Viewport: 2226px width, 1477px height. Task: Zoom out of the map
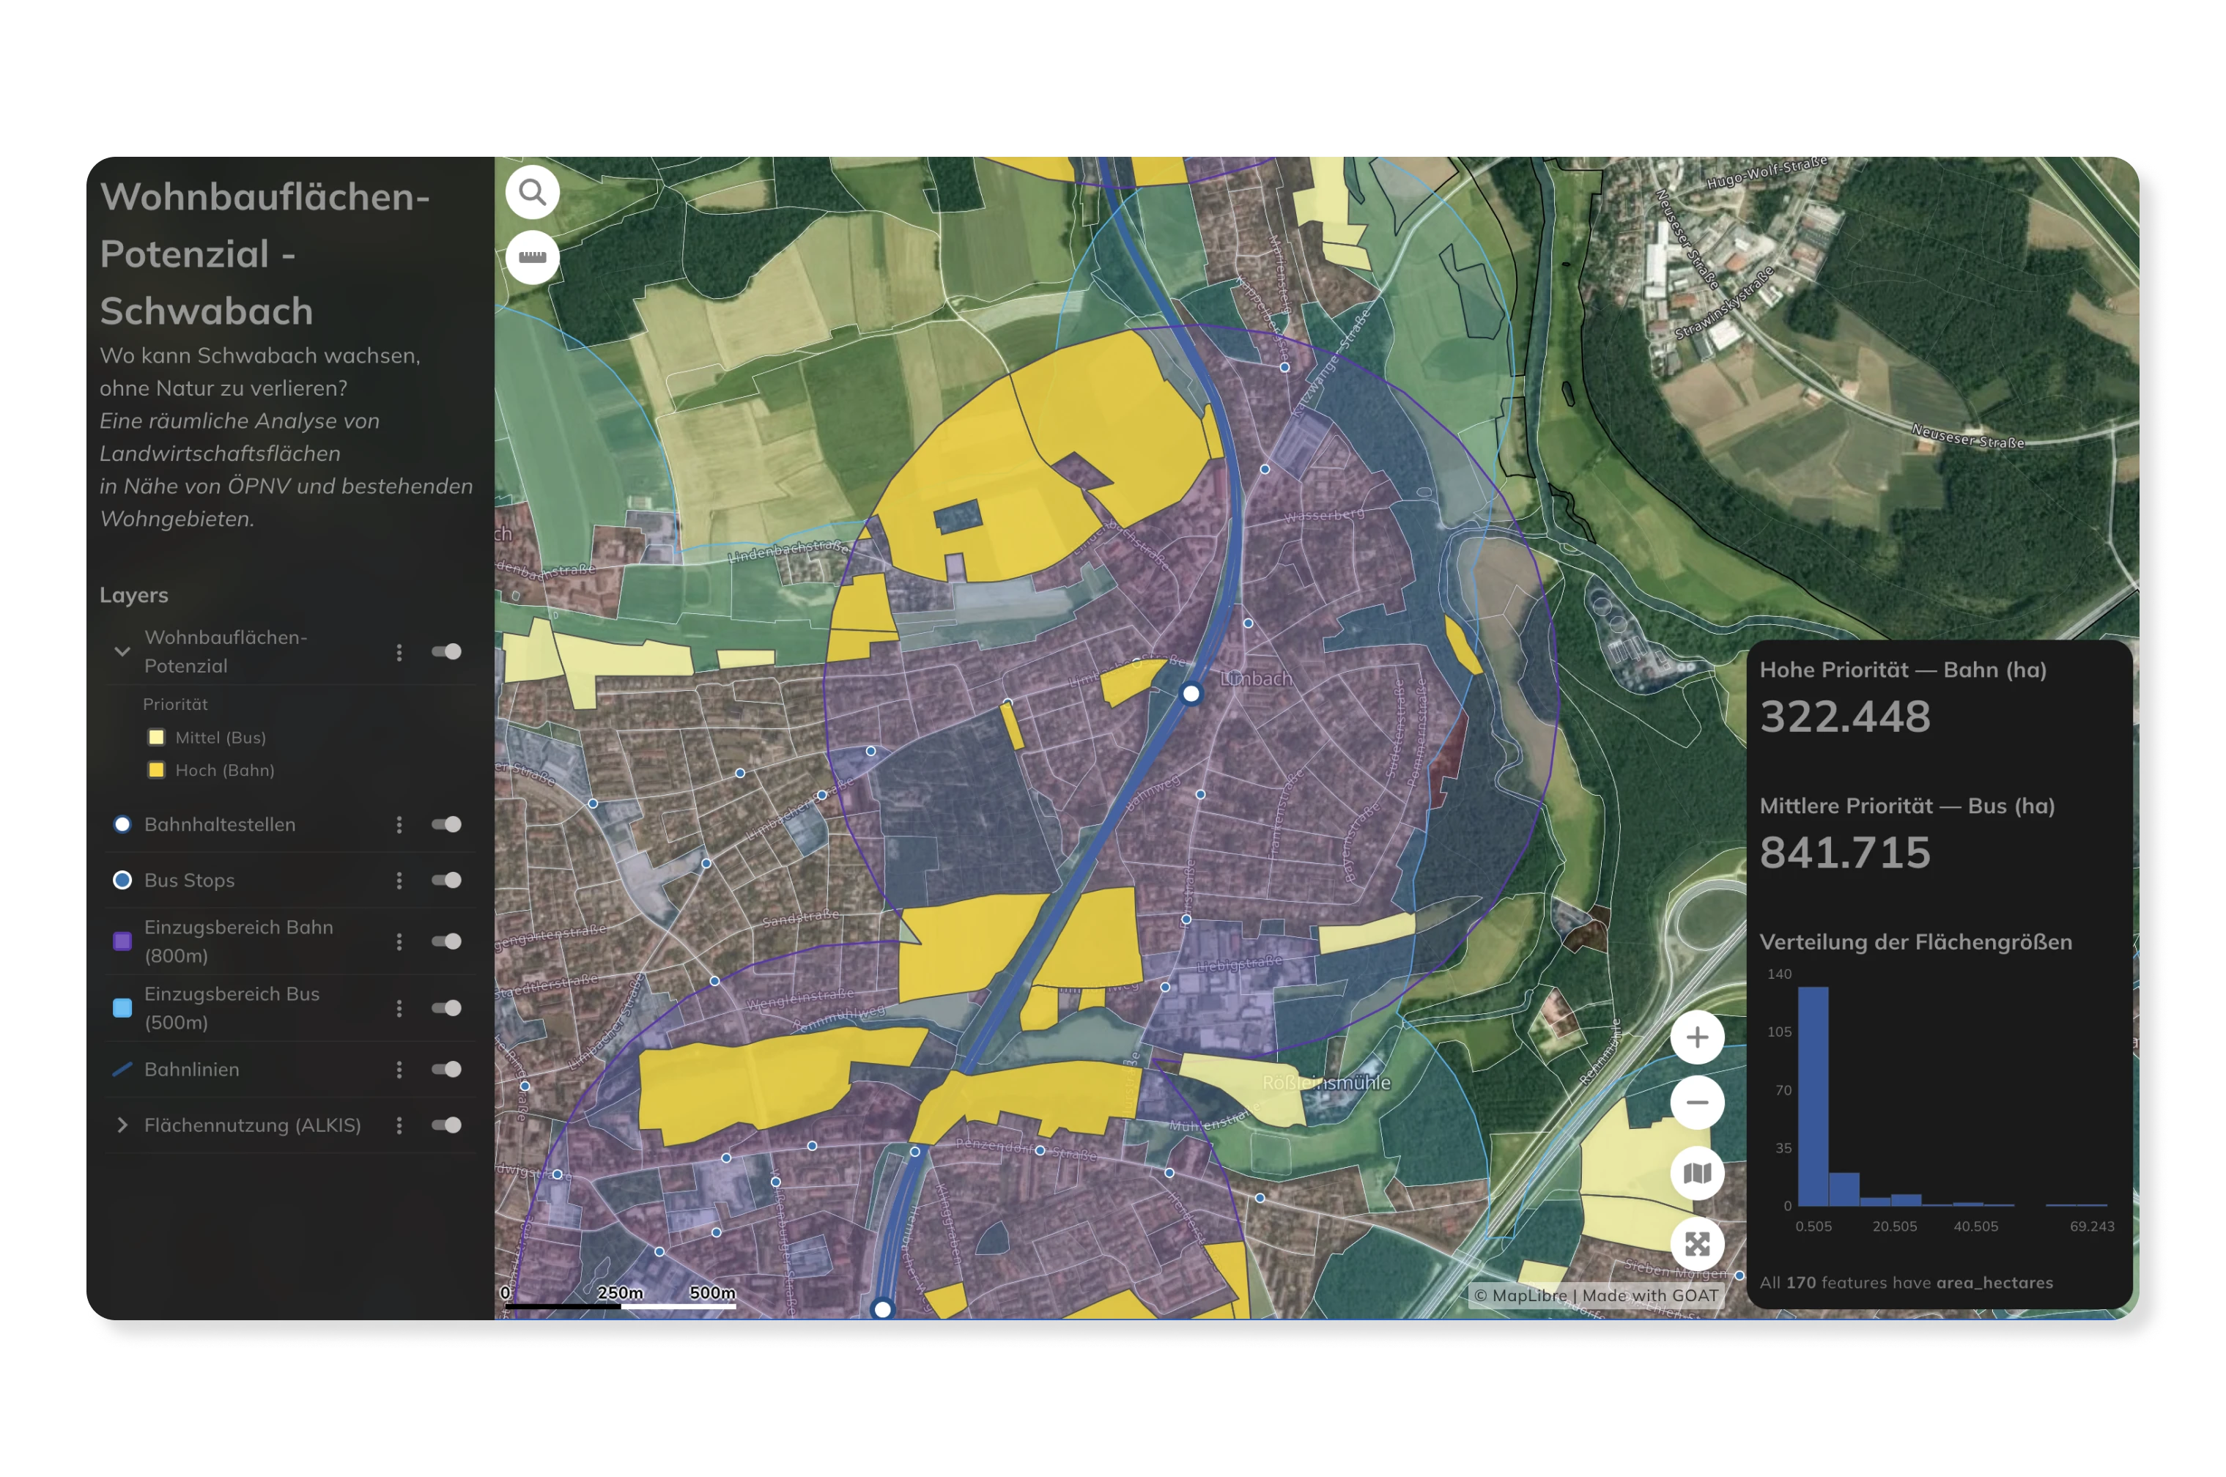[1696, 1102]
